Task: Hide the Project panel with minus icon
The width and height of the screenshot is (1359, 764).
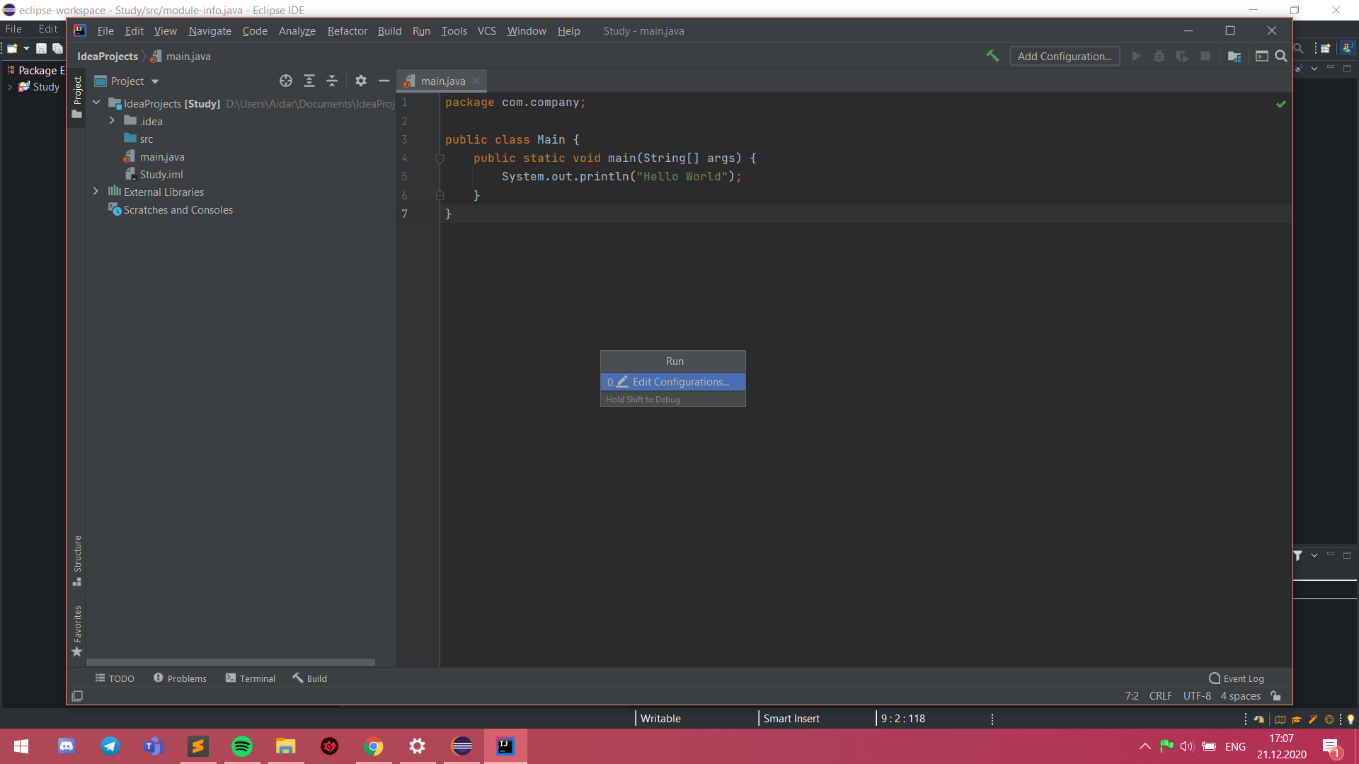Action: click(384, 81)
